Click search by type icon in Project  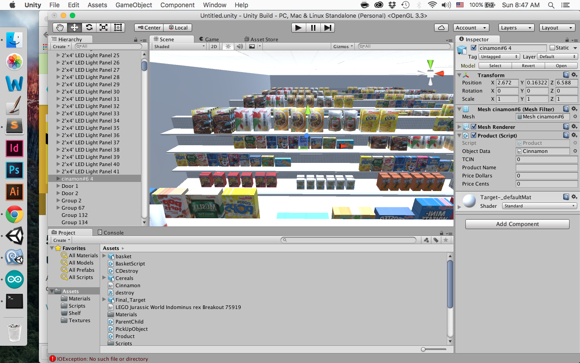click(x=426, y=240)
